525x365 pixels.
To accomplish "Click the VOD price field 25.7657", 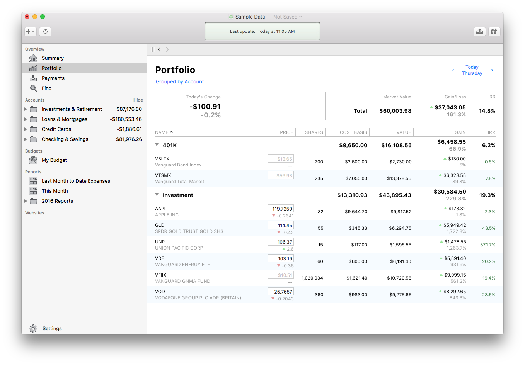I will coord(281,292).
